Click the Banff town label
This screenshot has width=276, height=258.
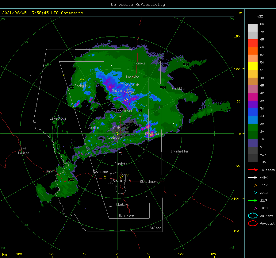[x=51, y=171]
